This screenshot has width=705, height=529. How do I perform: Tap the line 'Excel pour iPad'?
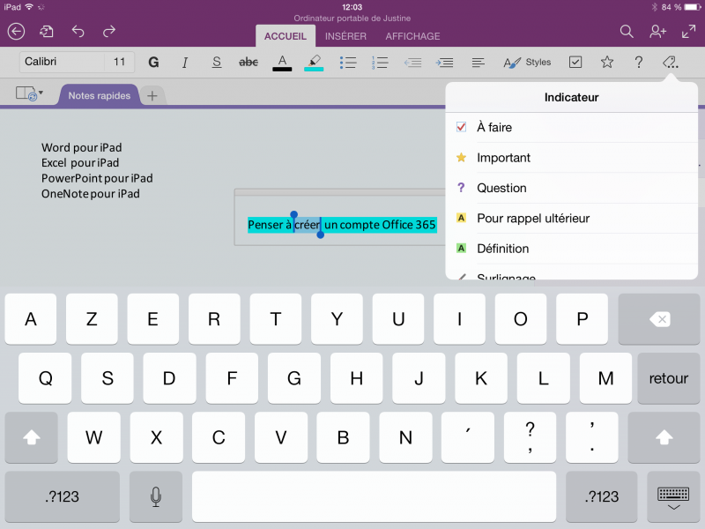[80, 162]
